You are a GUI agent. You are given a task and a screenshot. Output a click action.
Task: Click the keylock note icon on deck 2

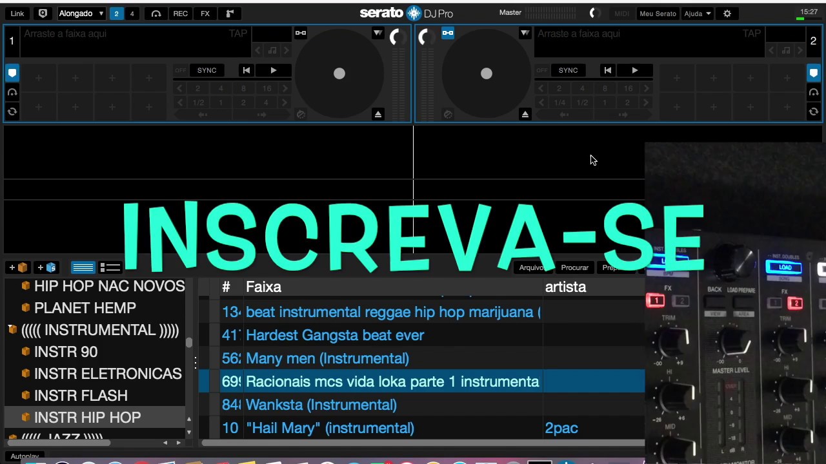(786, 50)
